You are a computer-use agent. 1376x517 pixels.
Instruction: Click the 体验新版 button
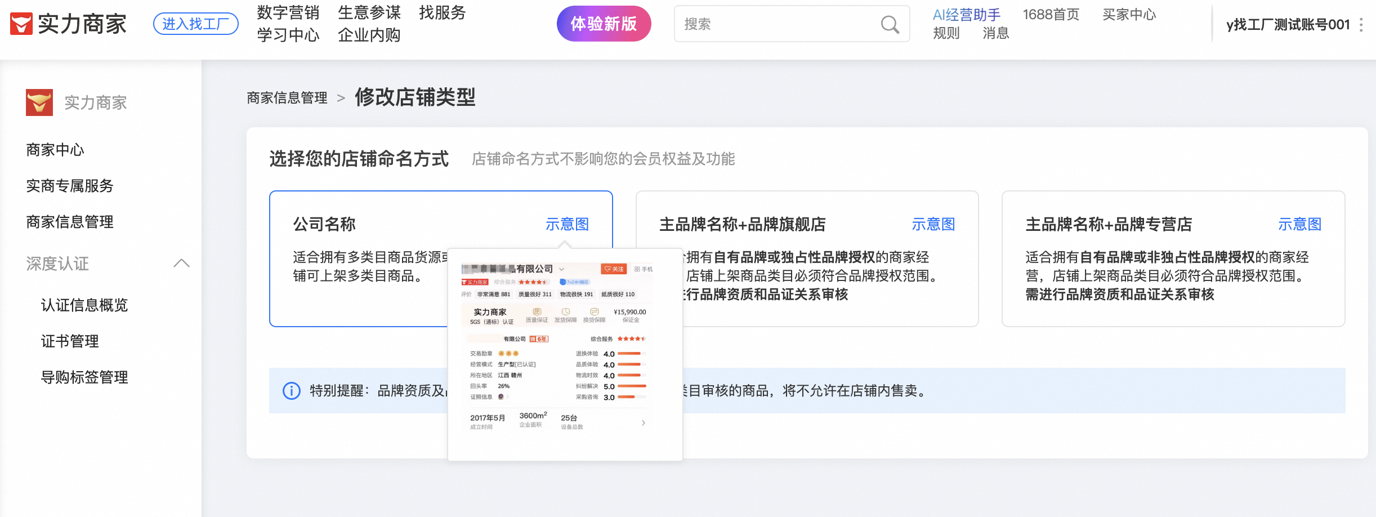[x=604, y=24]
